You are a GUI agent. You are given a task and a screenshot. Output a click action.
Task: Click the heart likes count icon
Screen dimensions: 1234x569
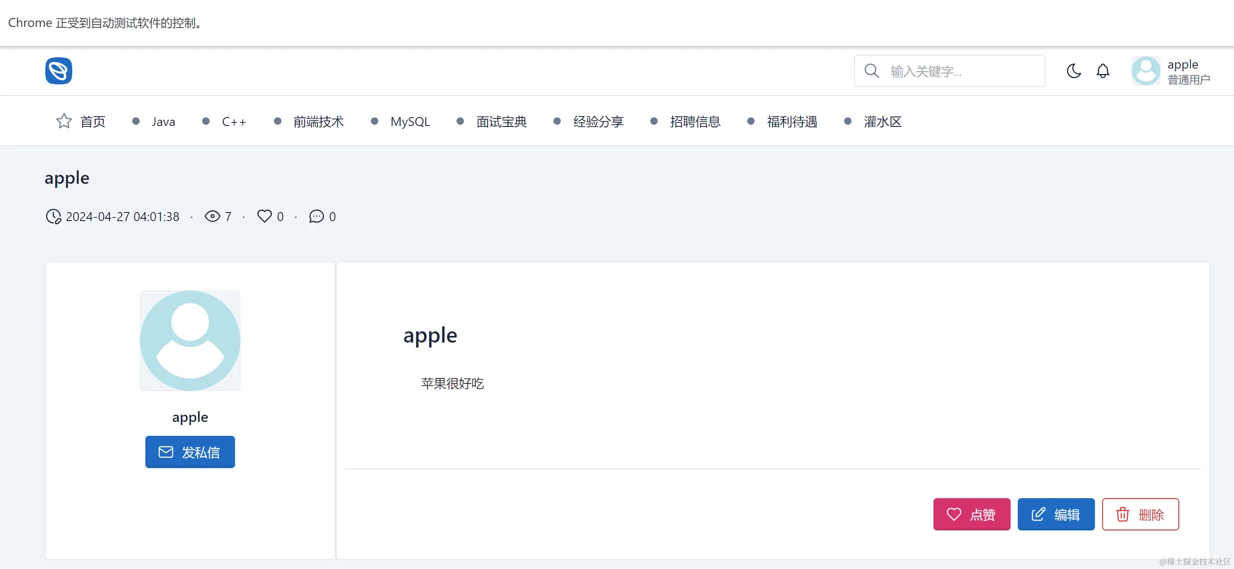265,217
